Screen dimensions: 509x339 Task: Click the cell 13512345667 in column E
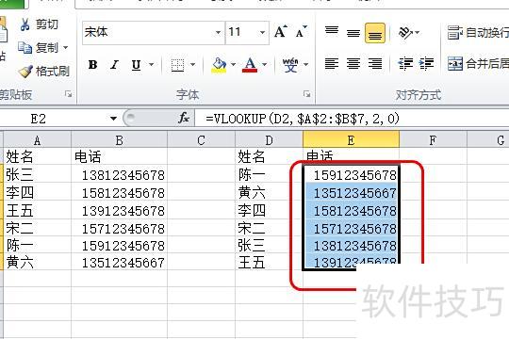click(x=351, y=192)
